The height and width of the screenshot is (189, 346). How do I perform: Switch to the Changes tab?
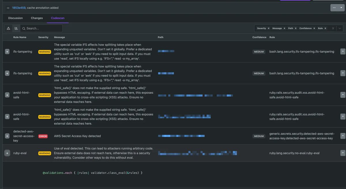(x=37, y=18)
